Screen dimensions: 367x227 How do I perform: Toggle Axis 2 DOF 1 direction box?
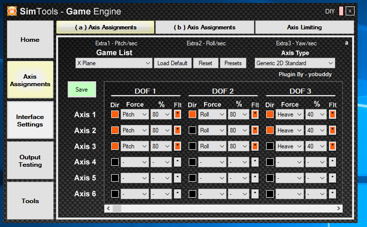pos(115,130)
